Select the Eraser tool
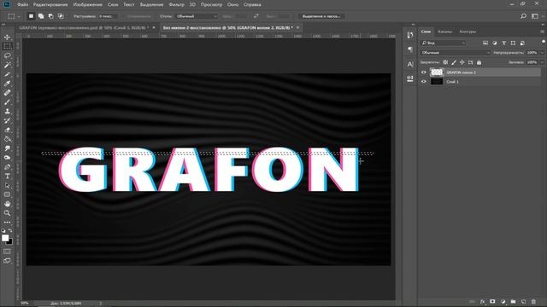Screen dimensions: 547x307 [x=7, y=130]
